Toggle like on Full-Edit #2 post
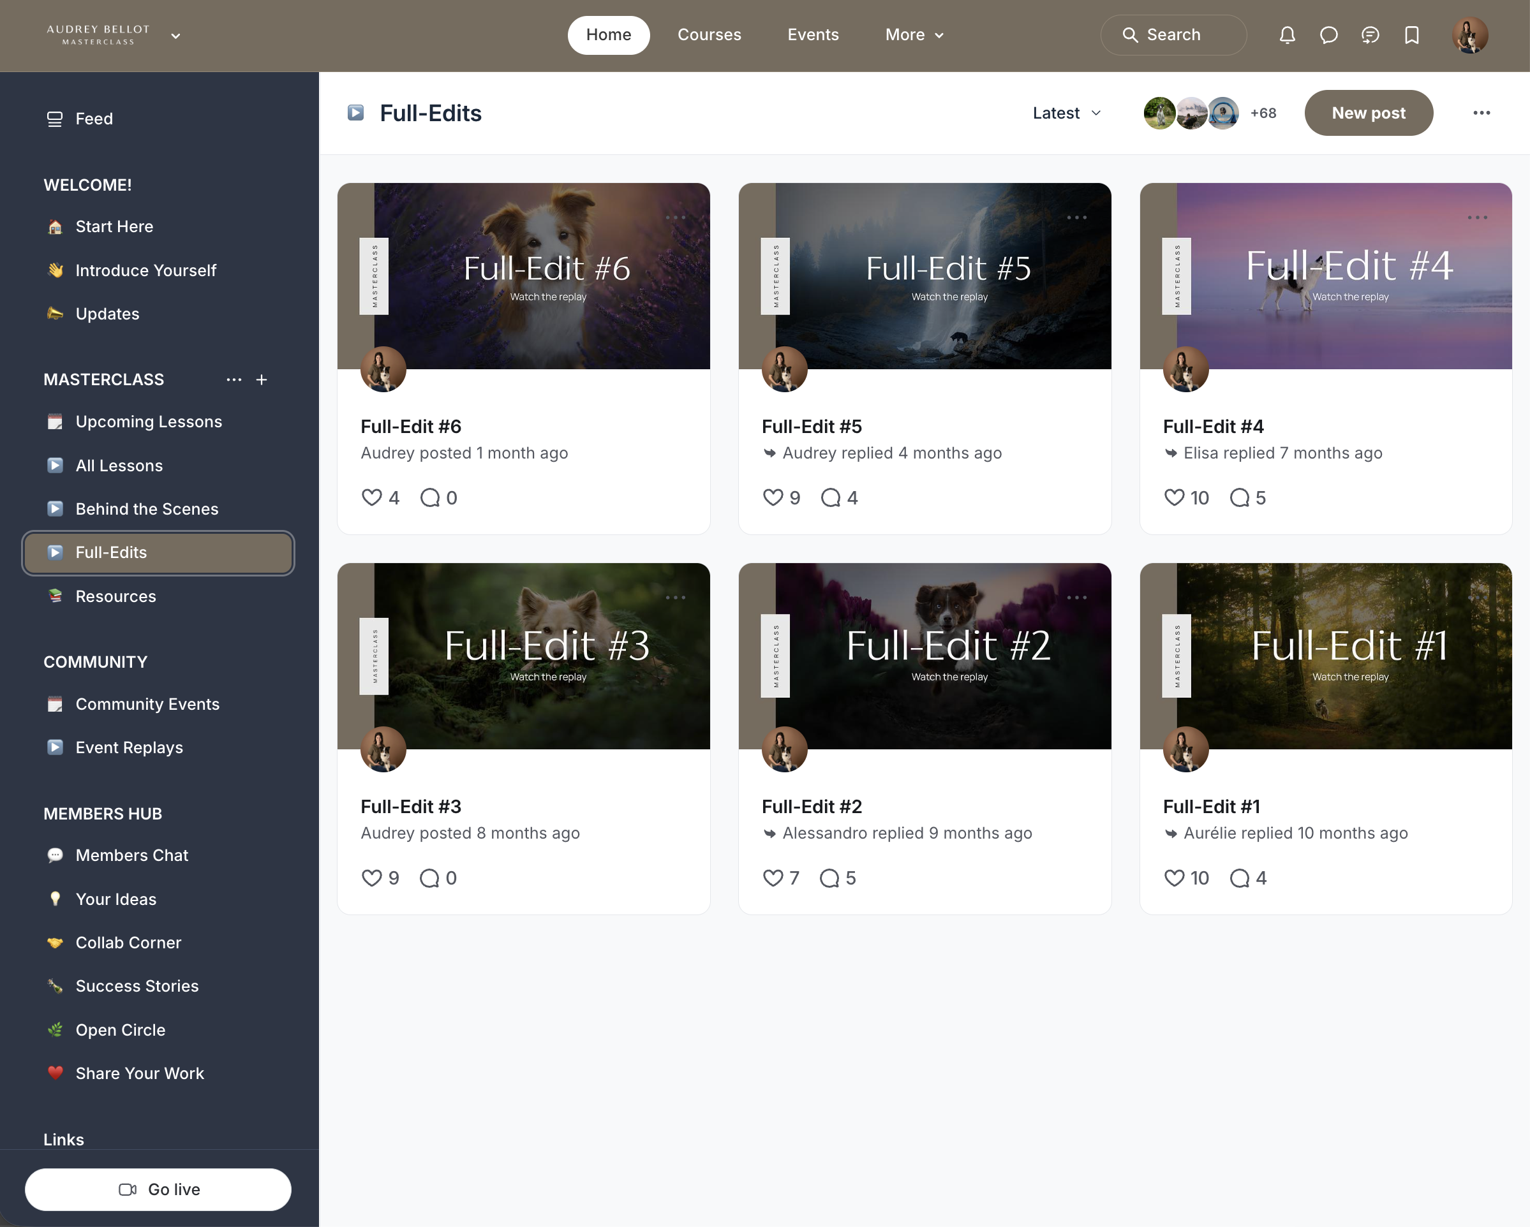The height and width of the screenshot is (1227, 1530). [x=773, y=878]
